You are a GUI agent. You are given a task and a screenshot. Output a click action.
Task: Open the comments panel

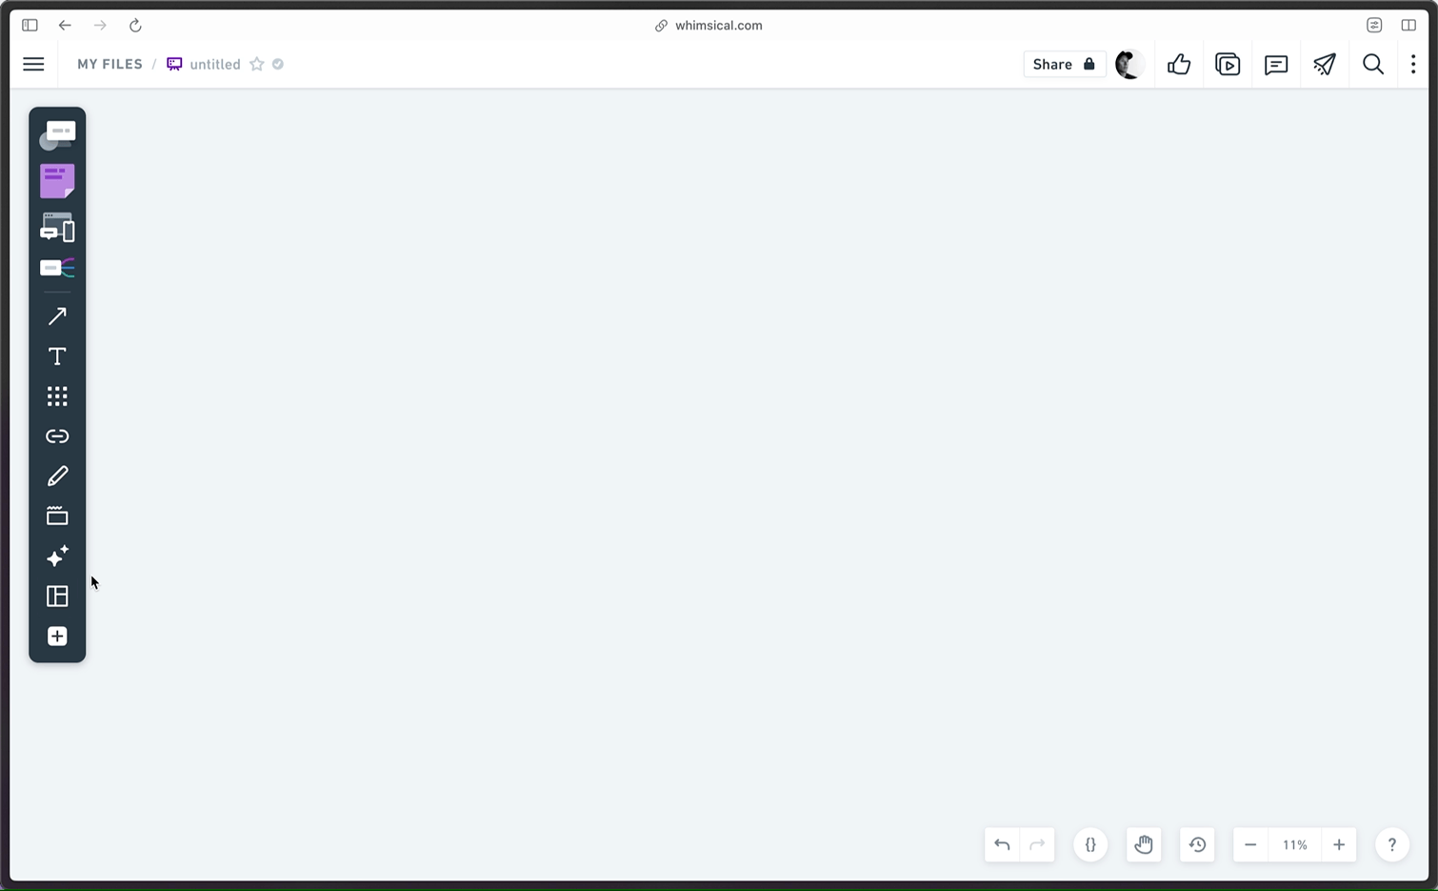click(x=1276, y=64)
